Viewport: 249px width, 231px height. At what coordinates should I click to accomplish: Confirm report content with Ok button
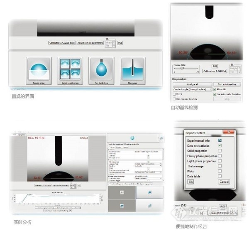point(191,182)
